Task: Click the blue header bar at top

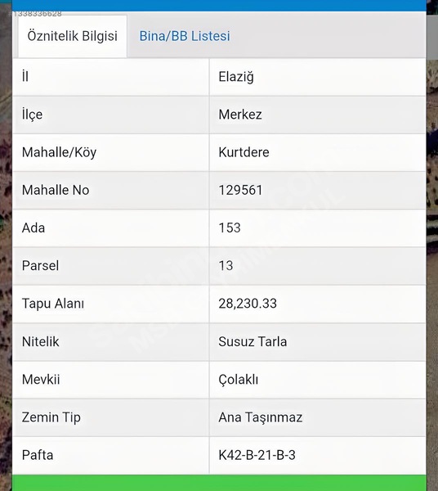Action: click(x=219, y=6)
